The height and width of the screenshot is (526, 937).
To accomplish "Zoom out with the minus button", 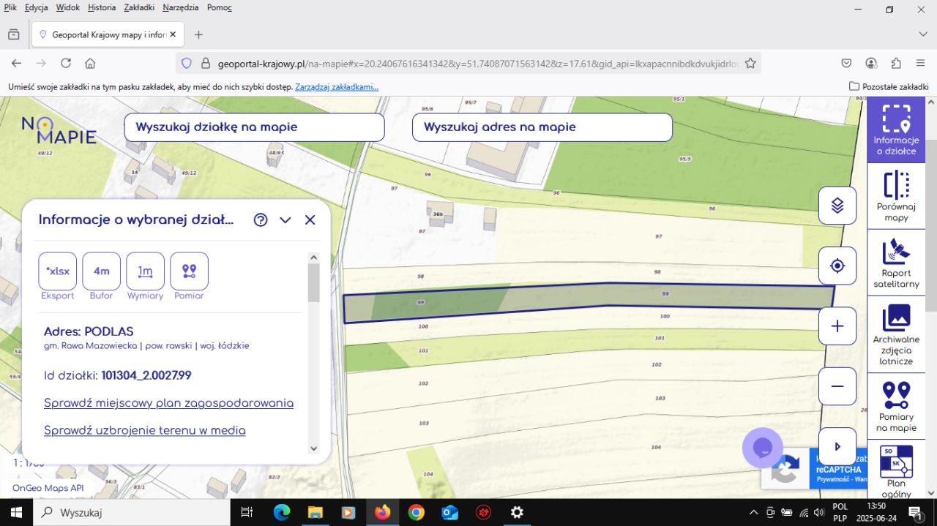I will point(837,386).
